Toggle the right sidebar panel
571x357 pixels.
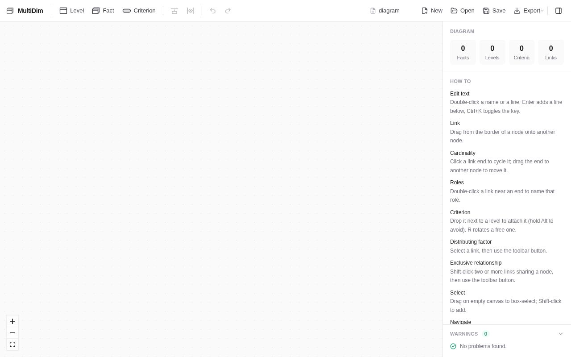point(559,11)
